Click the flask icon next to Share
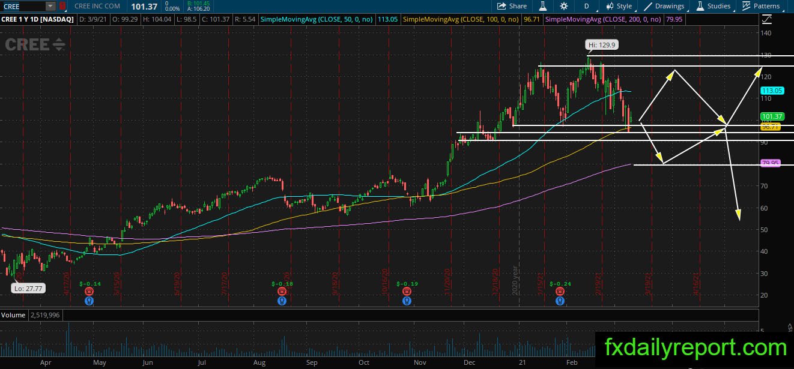 (542, 6)
